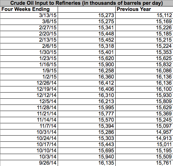Click the previous year value 15,112
This screenshot has height=166, width=173.
144,15
